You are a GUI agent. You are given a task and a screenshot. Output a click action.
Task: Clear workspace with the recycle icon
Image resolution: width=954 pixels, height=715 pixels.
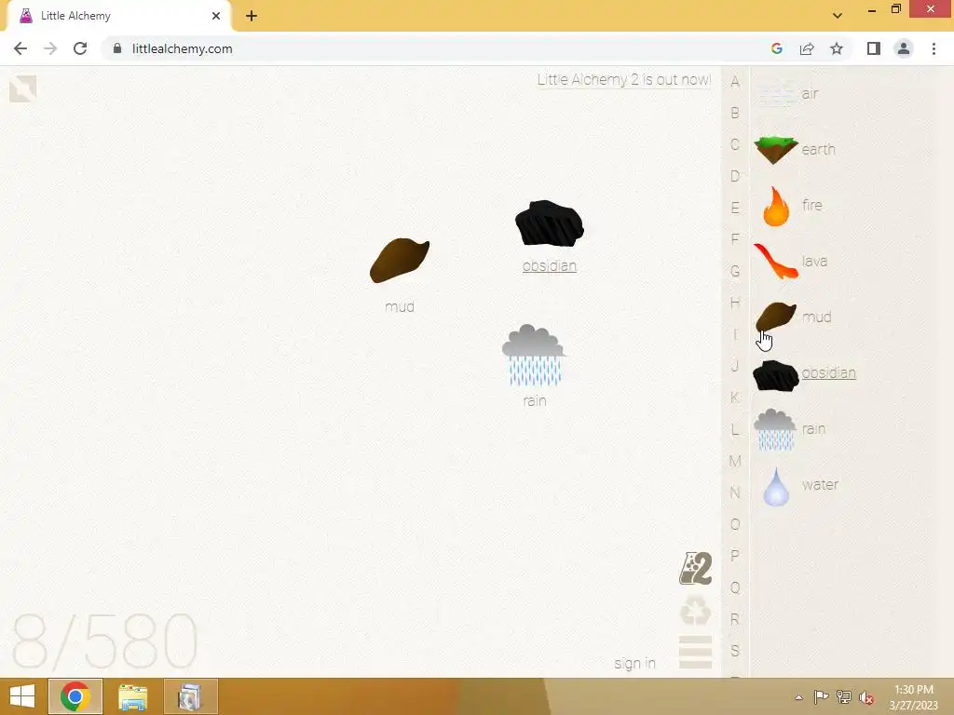coord(695,611)
